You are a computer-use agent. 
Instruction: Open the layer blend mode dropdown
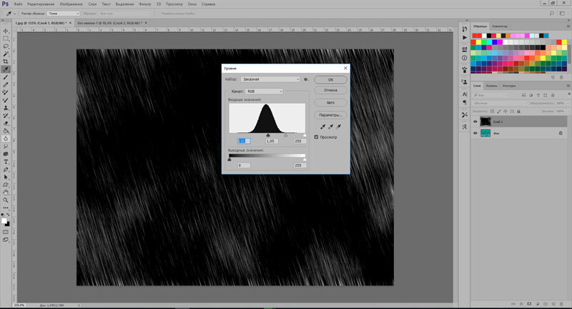(500, 103)
